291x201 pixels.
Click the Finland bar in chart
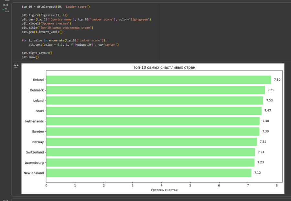pos(158,80)
